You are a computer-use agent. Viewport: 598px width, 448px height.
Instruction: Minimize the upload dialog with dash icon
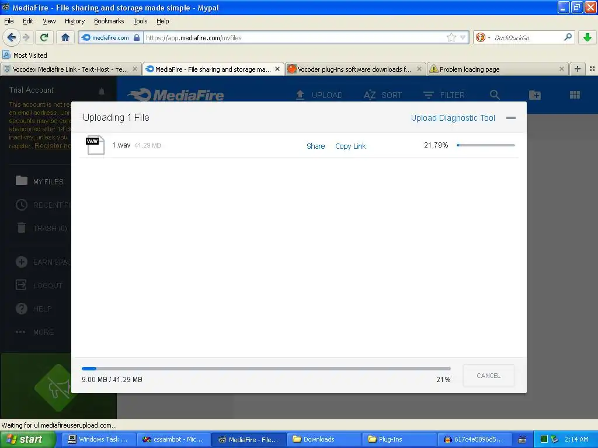(510, 118)
